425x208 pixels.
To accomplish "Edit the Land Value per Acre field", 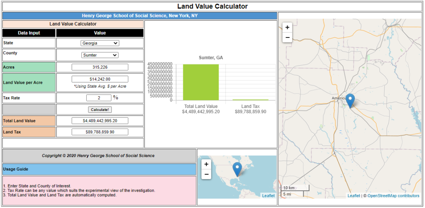I will point(100,79).
